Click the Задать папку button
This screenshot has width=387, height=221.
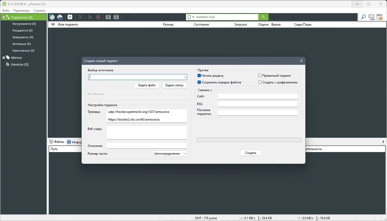click(x=174, y=85)
